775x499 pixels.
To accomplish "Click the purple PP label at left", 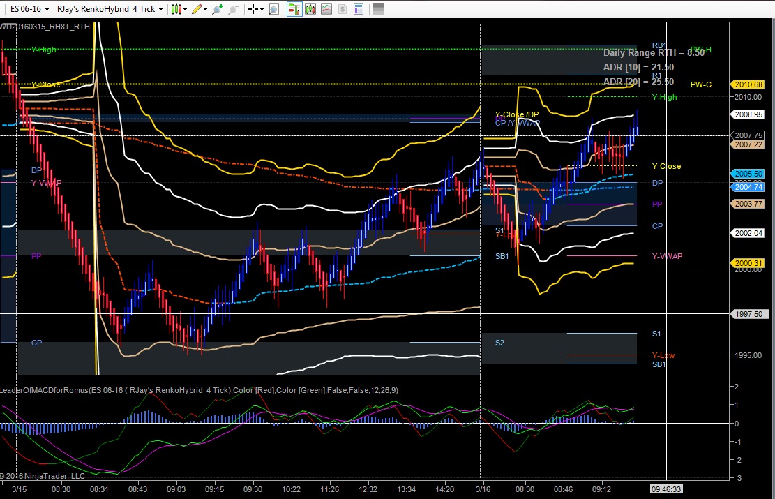I will (36, 256).
